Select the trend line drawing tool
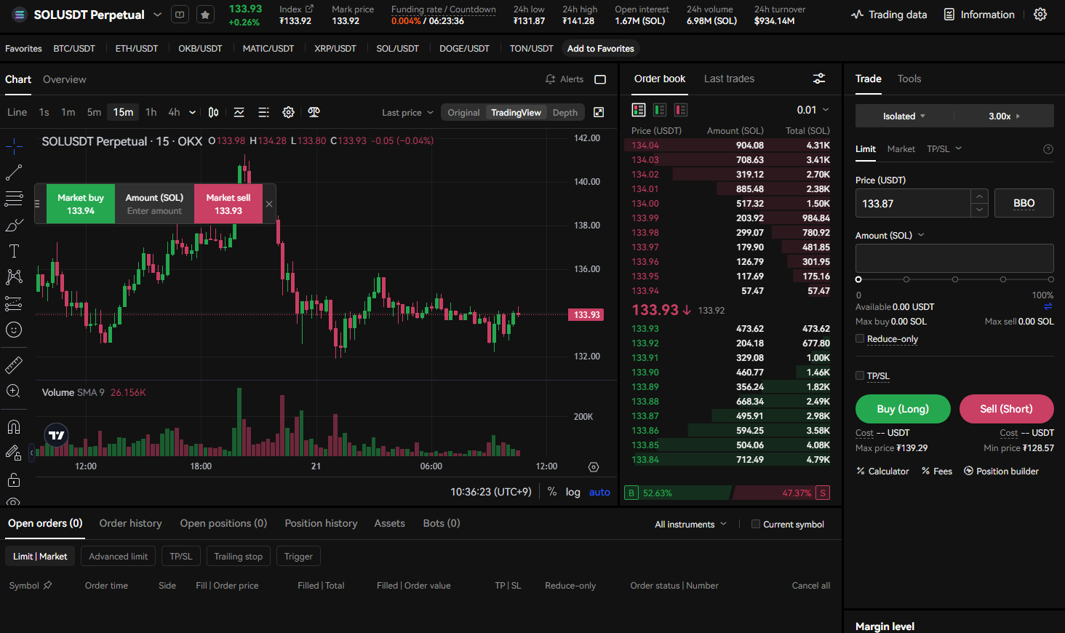Image resolution: width=1065 pixels, height=633 pixels. [x=14, y=172]
